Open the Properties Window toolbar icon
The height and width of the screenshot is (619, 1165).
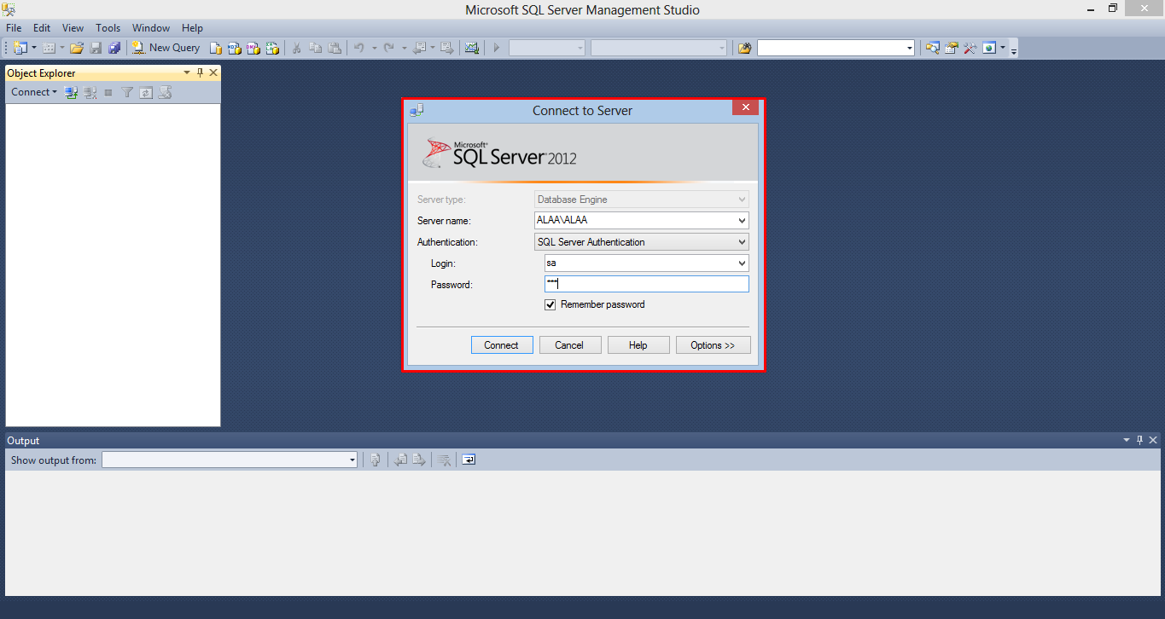tap(952, 48)
